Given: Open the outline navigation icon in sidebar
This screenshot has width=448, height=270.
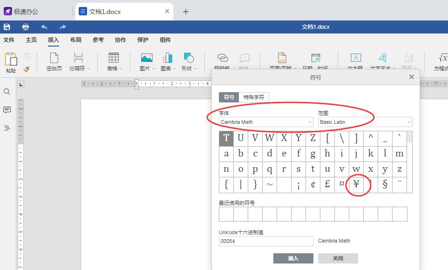Looking at the screenshot, I should pos(7,128).
